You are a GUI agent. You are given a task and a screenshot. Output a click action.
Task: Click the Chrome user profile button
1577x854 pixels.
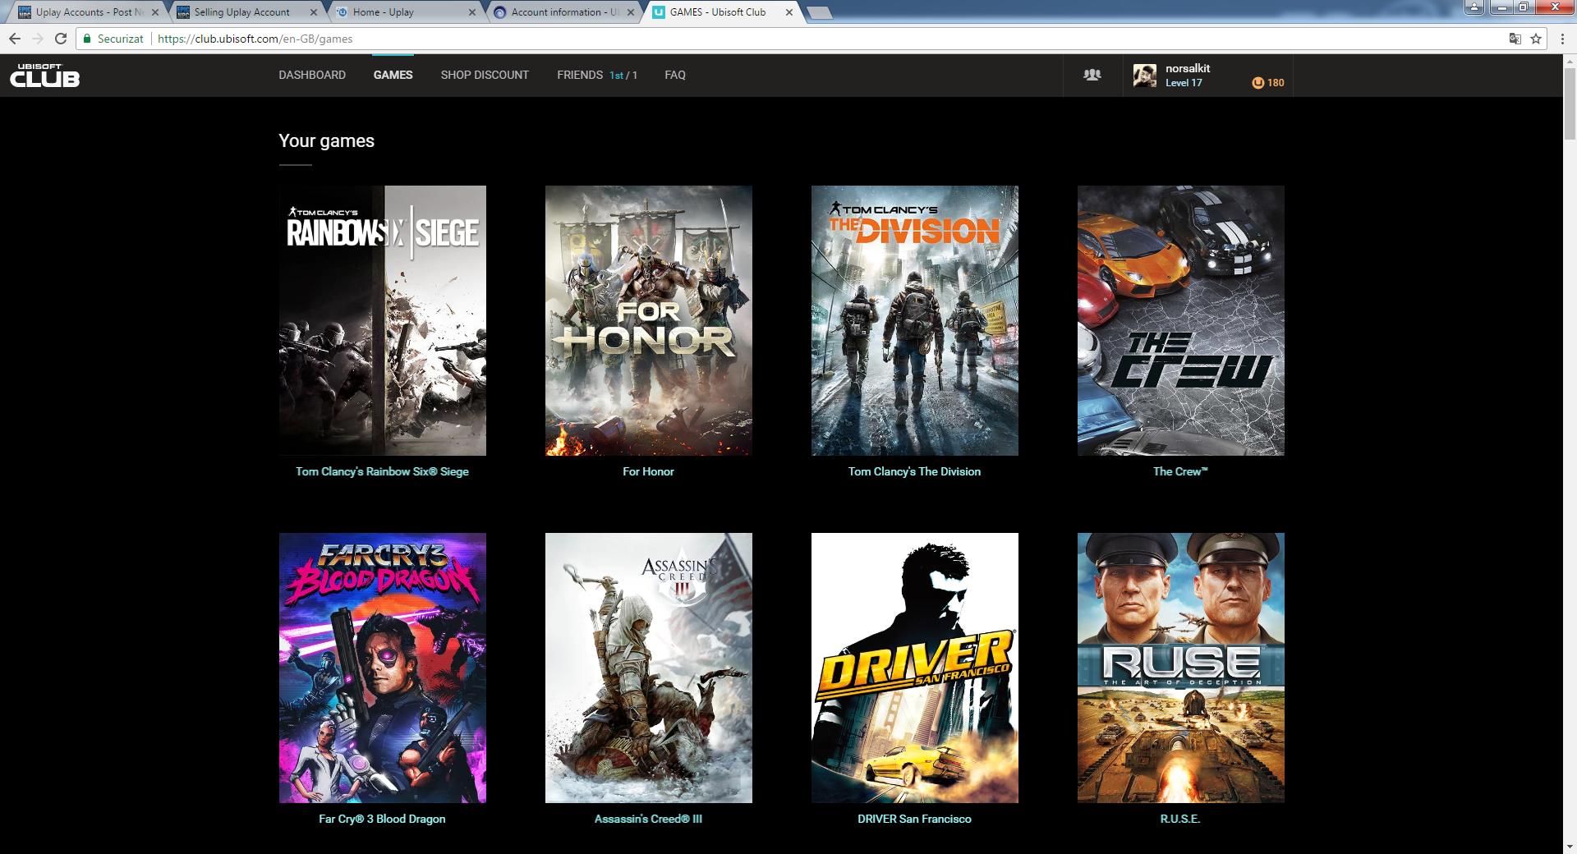pos(1474,7)
